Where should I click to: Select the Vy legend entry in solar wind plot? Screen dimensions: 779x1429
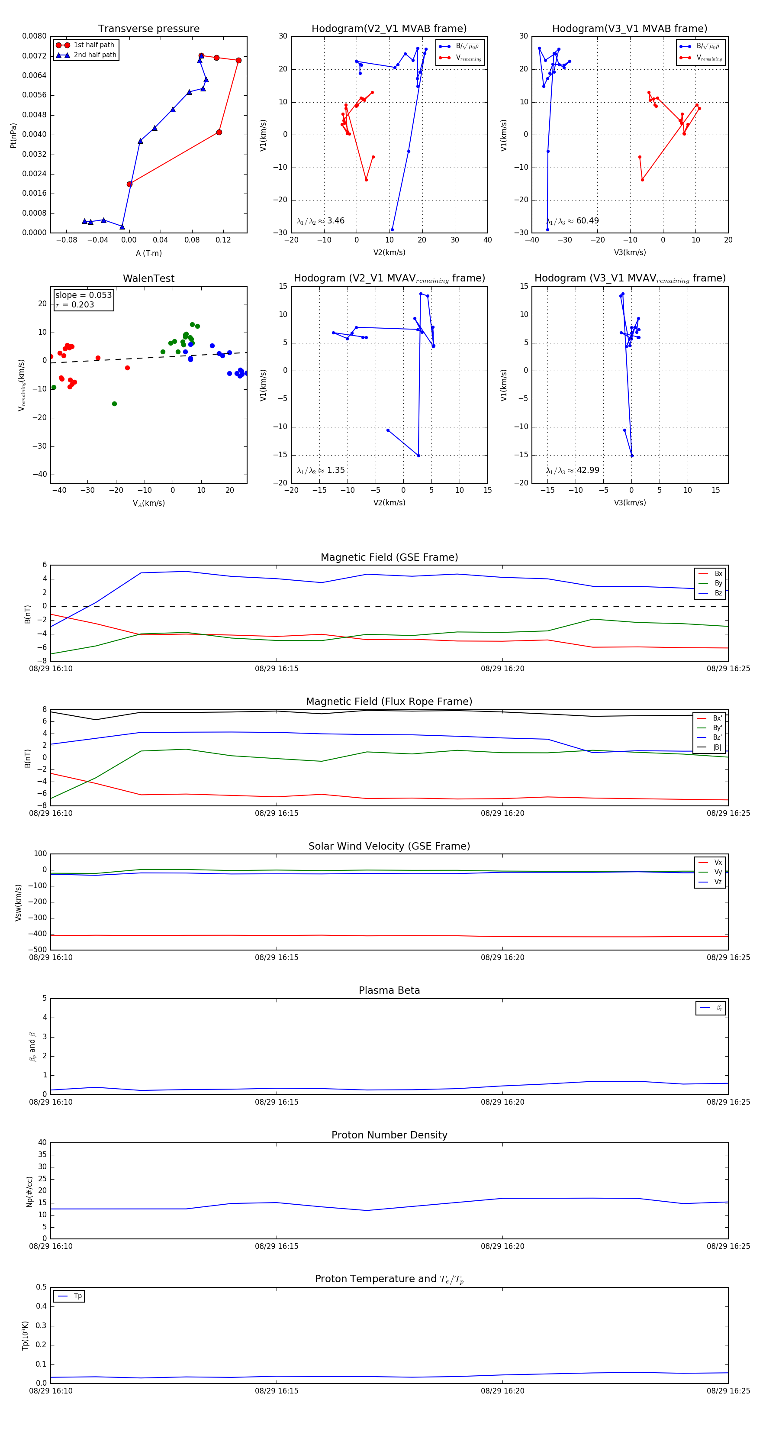[x=710, y=872]
